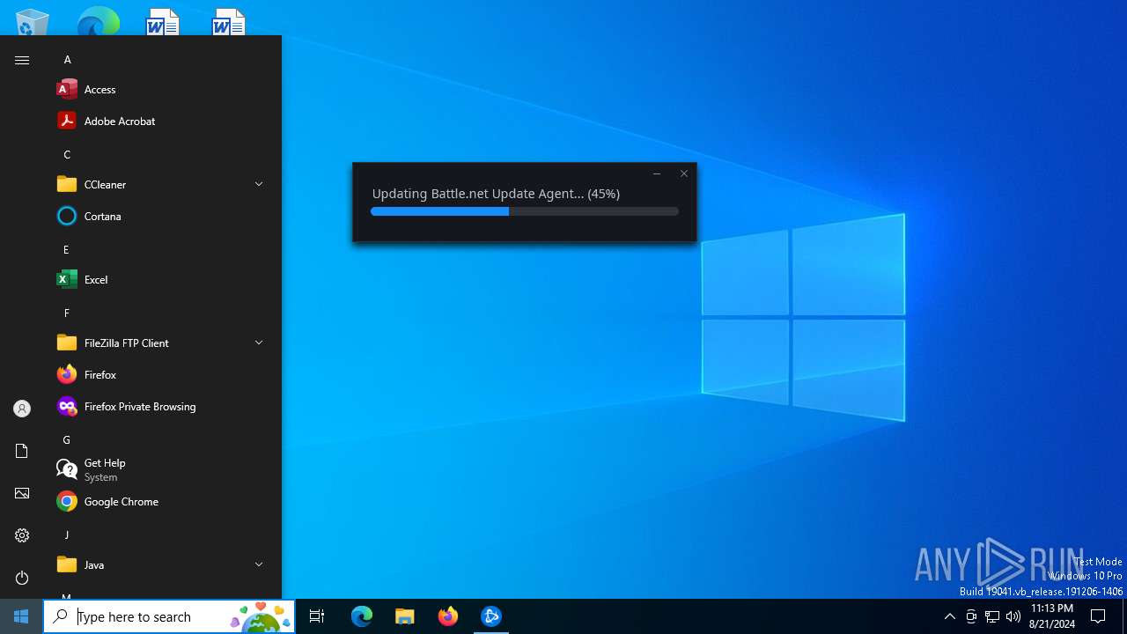Jump to letter A section header
Viewport: 1127px width, 634px height.
(x=67, y=60)
